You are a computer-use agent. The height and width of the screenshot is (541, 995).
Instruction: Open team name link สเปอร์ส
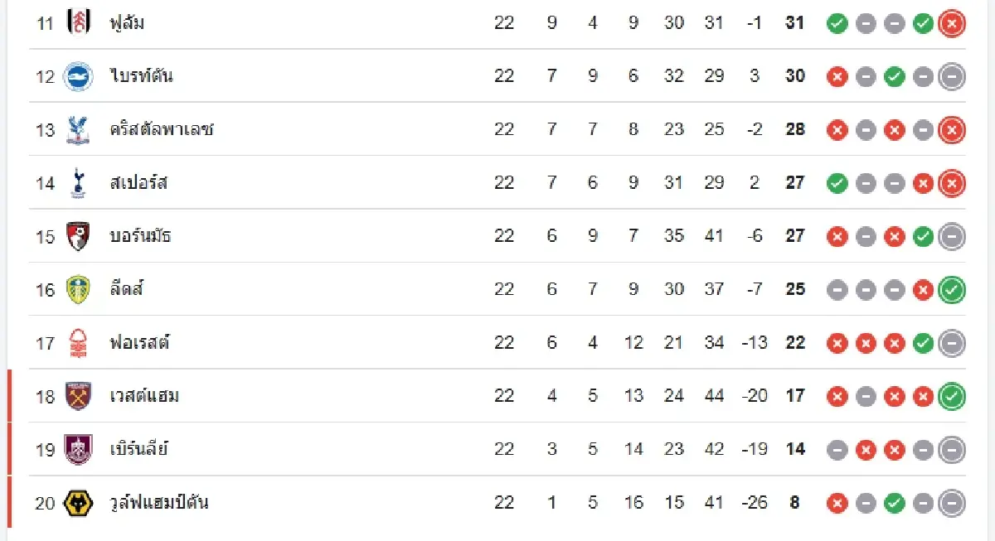pos(138,182)
